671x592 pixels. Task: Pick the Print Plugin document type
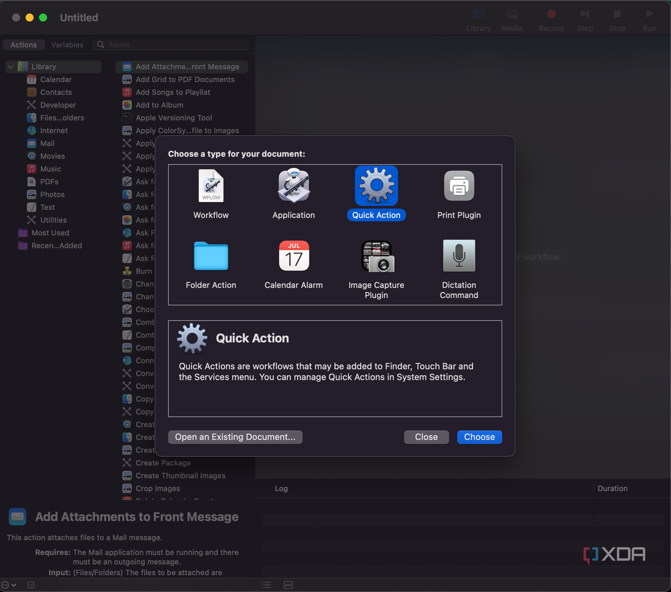tap(459, 186)
